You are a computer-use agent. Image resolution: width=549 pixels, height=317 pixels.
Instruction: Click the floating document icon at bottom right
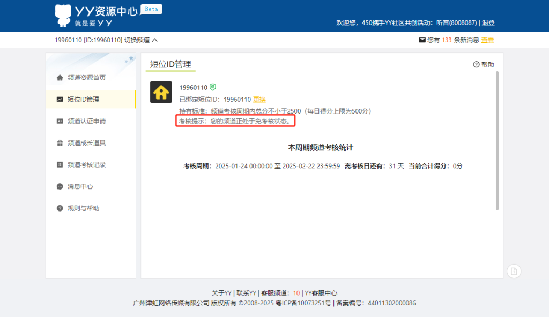tap(514, 271)
